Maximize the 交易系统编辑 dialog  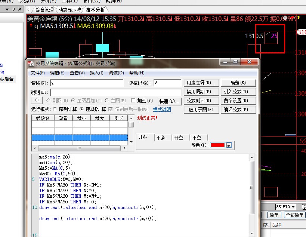(235, 62)
